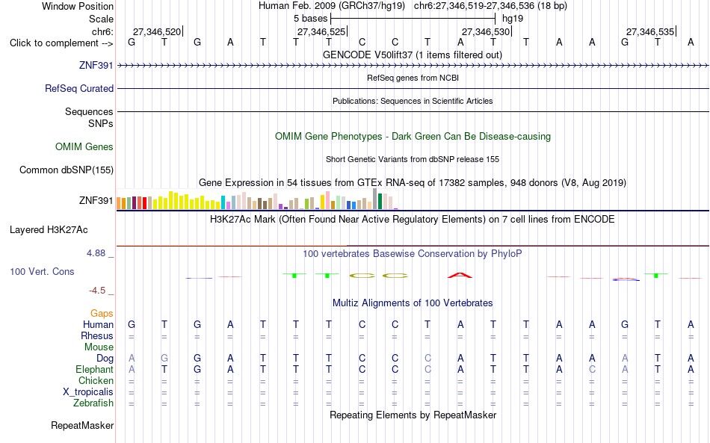Click the -4.5 lower PhyloP axis value
710x443 pixels.
point(97,290)
